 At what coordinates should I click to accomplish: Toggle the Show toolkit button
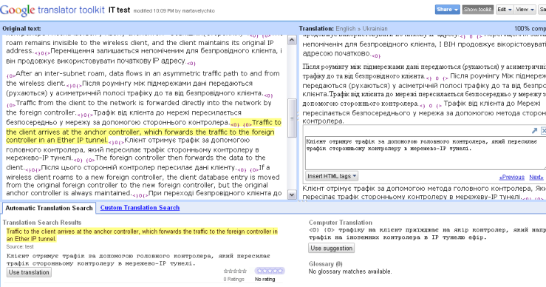477,10
